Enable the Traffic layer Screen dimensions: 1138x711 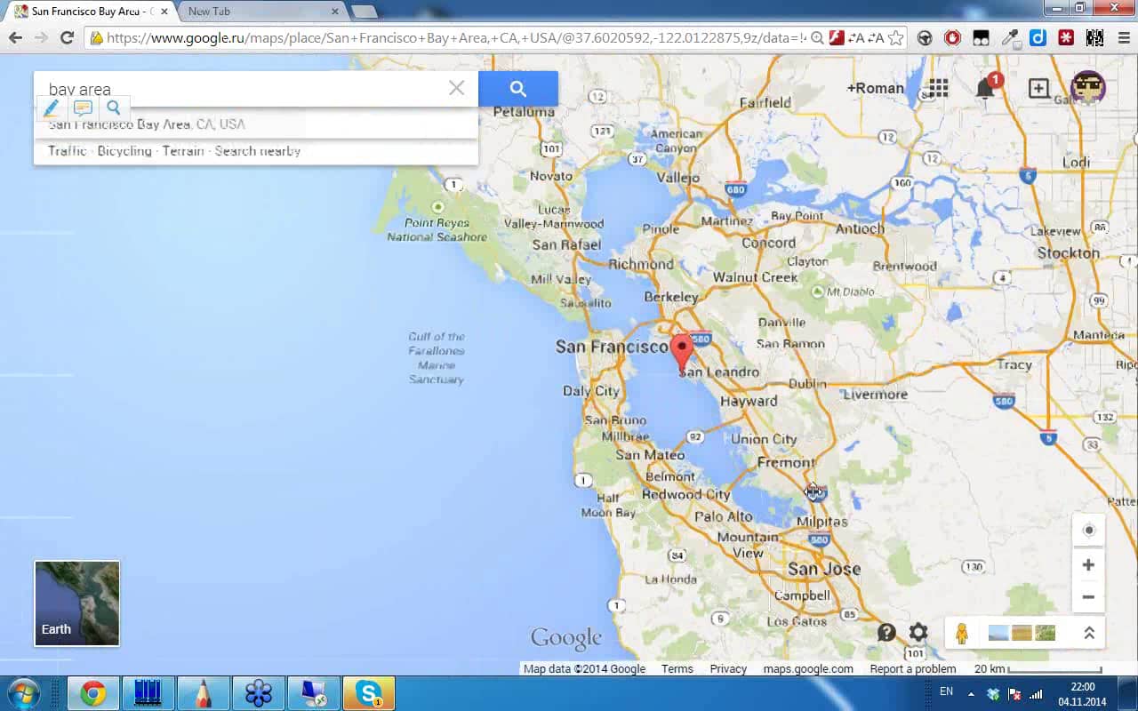pyautogui.click(x=67, y=151)
